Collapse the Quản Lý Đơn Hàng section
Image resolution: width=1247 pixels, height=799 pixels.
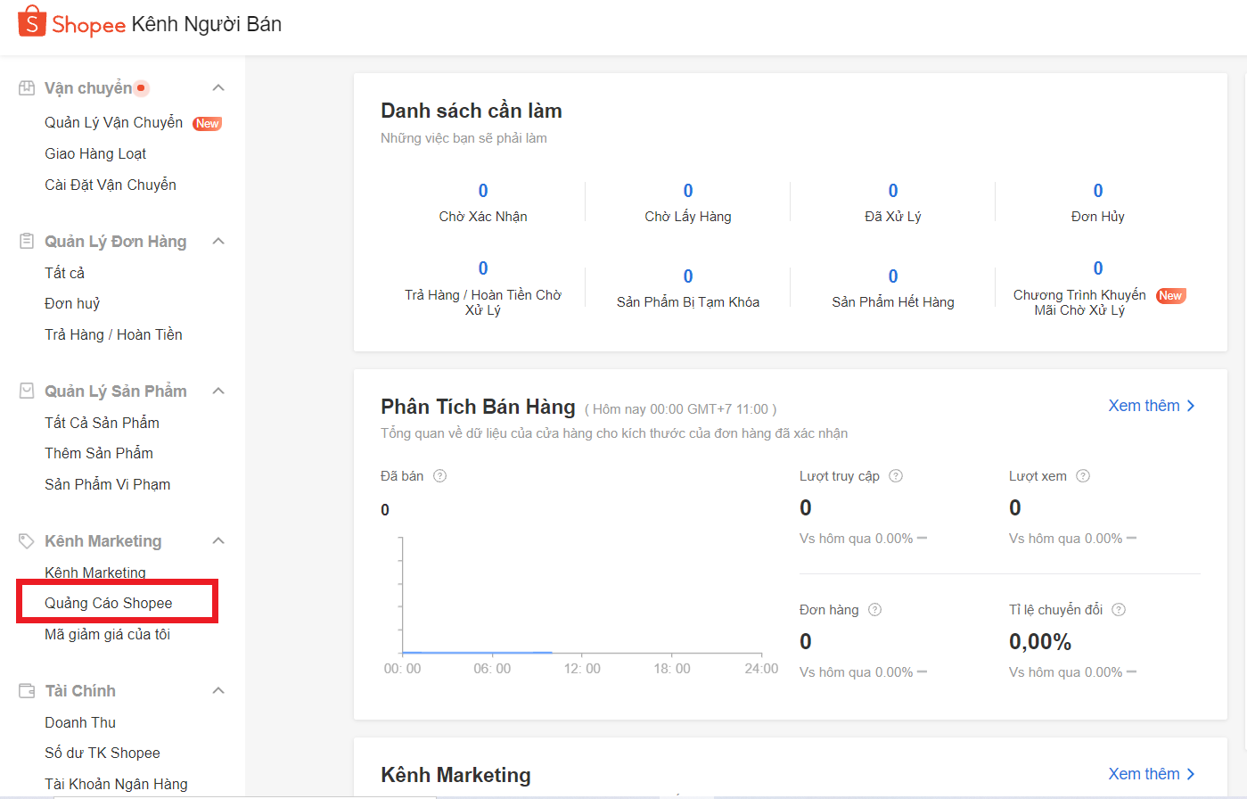click(x=218, y=242)
